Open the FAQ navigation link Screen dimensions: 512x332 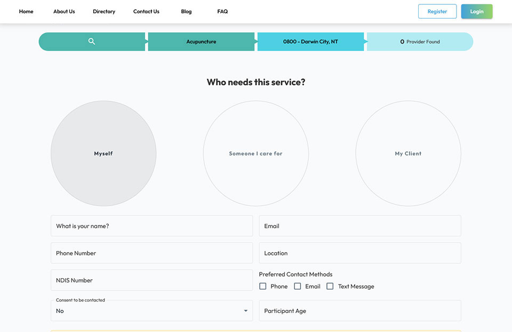[x=222, y=12]
